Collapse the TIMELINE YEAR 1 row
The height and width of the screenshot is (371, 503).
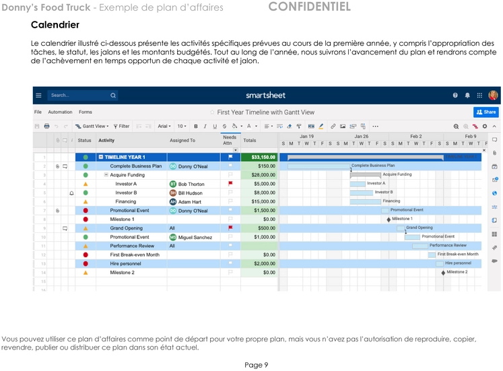101,157
